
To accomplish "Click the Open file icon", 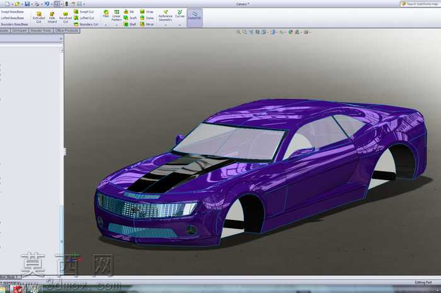I will [x=17, y=4].
